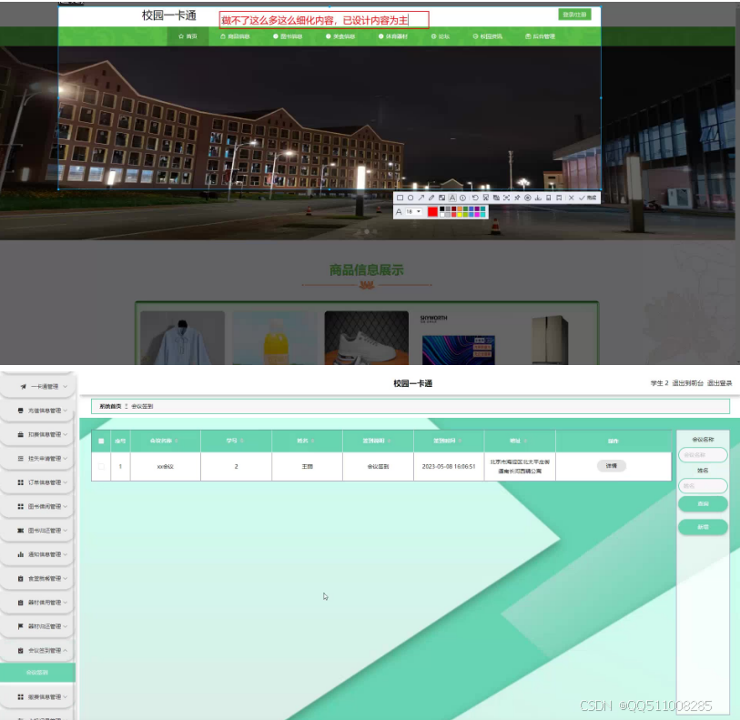The height and width of the screenshot is (720, 740).
Task: Select the pencil drawing tool
Action: pyautogui.click(x=431, y=198)
